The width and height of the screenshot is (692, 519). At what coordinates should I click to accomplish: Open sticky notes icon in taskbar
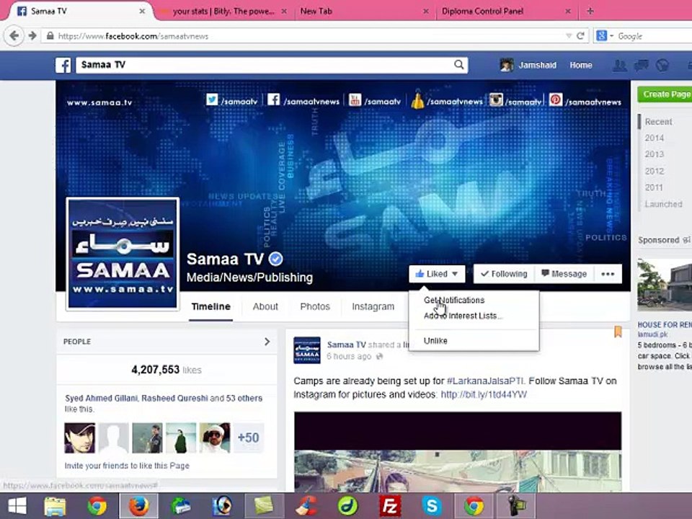[264, 506]
